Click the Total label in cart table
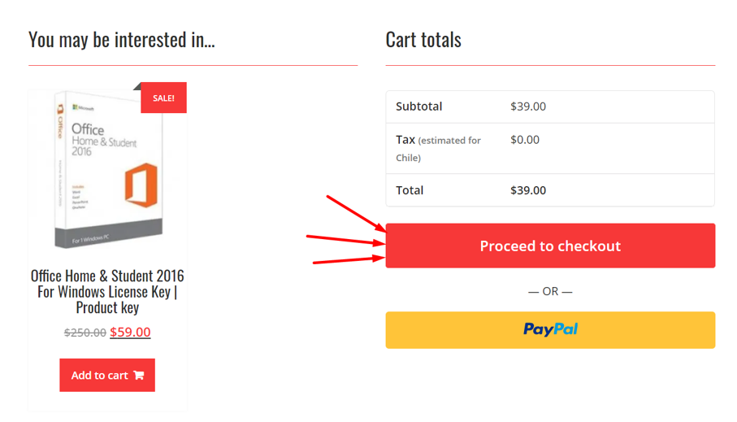 pyautogui.click(x=410, y=190)
